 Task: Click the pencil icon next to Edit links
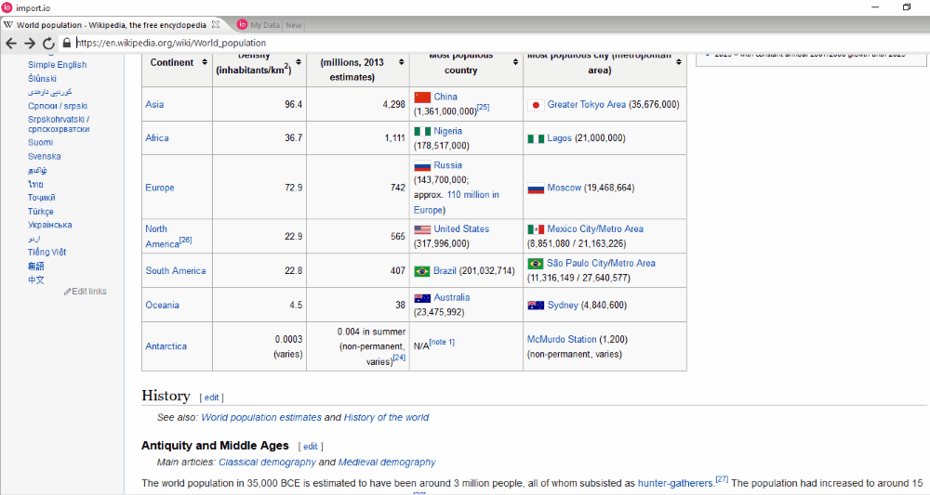click(x=67, y=292)
